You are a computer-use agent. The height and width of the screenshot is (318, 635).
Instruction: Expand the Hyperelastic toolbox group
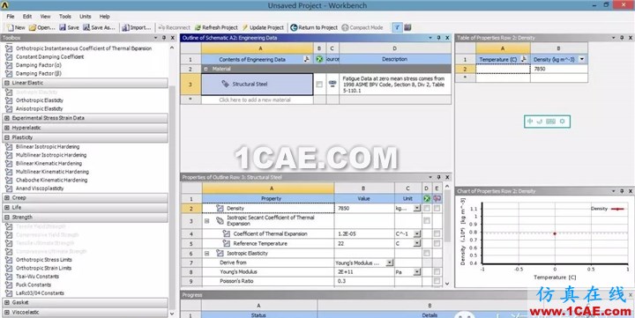click(6, 128)
